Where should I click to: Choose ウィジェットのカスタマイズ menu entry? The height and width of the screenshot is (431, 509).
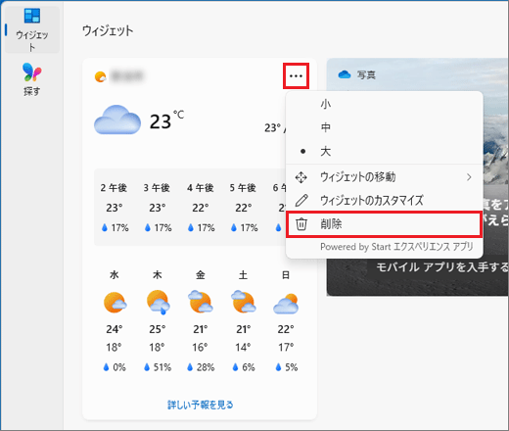tap(385, 200)
